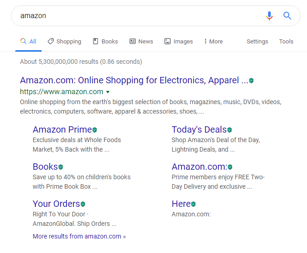
Task: Click the green shield next to the Books link
Action: pyautogui.click(x=61, y=167)
